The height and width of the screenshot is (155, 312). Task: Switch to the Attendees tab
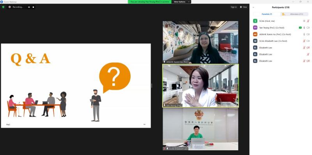296,14
